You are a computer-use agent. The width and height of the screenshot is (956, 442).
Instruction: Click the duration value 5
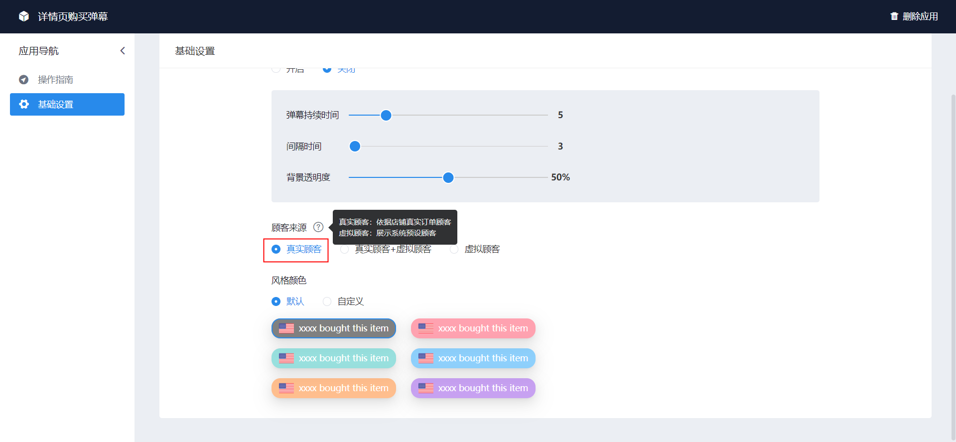pos(560,115)
